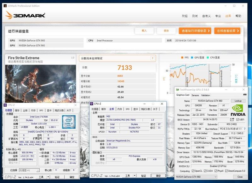Click the motherboard model Z170A GAMING PRO field

click(x=124, y=120)
